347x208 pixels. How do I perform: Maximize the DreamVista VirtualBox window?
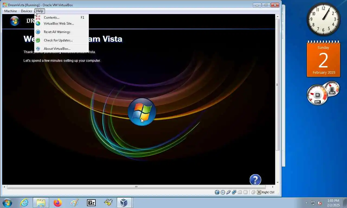click(x=266, y=5)
